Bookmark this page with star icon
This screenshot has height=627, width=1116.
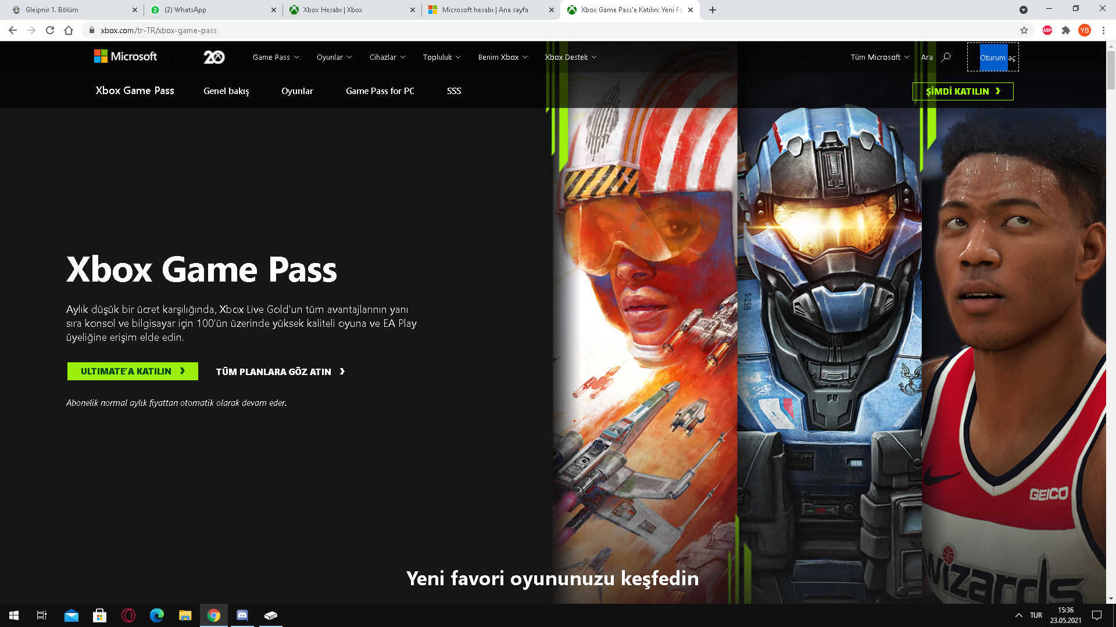point(1024,30)
